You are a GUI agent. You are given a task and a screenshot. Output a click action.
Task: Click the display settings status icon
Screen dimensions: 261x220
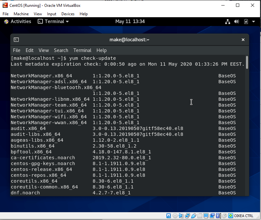click(206, 216)
